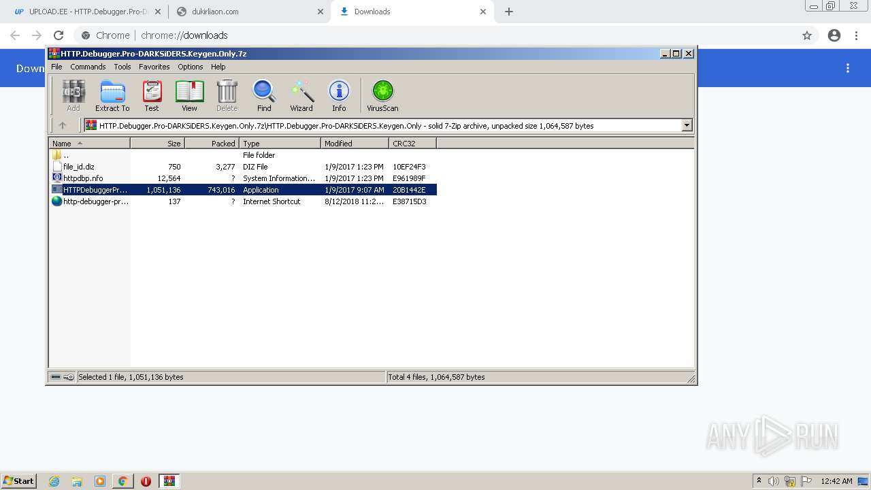
Task: Bookmark this page star icon
Action: click(x=807, y=35)
